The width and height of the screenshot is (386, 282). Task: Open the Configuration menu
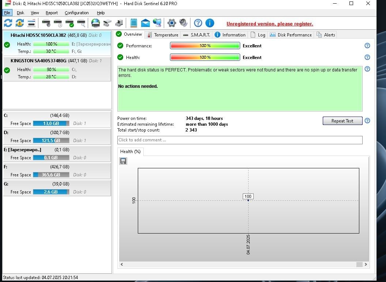(76, 13)
